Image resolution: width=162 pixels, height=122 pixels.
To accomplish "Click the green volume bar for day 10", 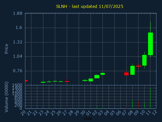I will (x=144, y=105).
